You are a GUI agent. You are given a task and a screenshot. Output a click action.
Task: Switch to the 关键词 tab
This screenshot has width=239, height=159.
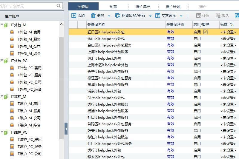click(x=83, y=7)
